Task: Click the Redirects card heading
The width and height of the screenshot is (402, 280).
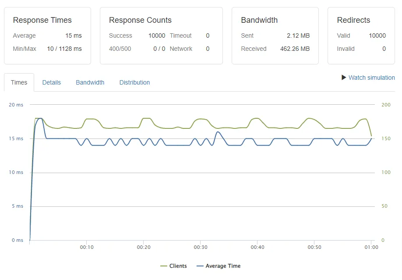Action: (353, 20)
